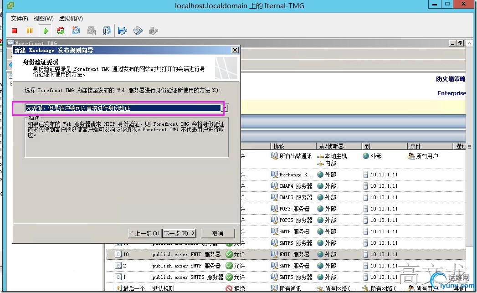
Task: Click the protocol icon beside 所有出站通讯
Action: click(x=274, y=156)
